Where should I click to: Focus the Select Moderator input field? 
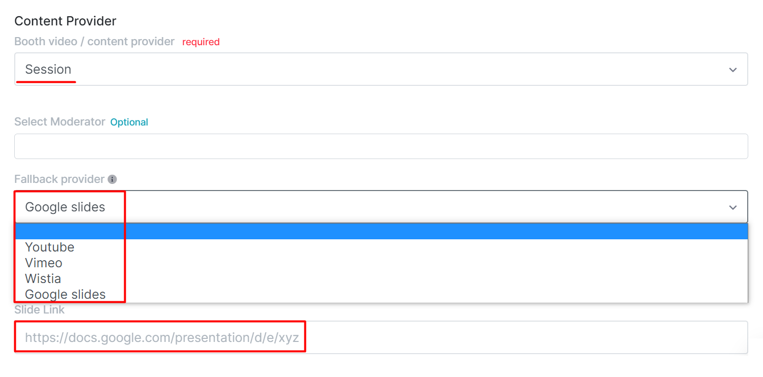click(x=381, y=146)
